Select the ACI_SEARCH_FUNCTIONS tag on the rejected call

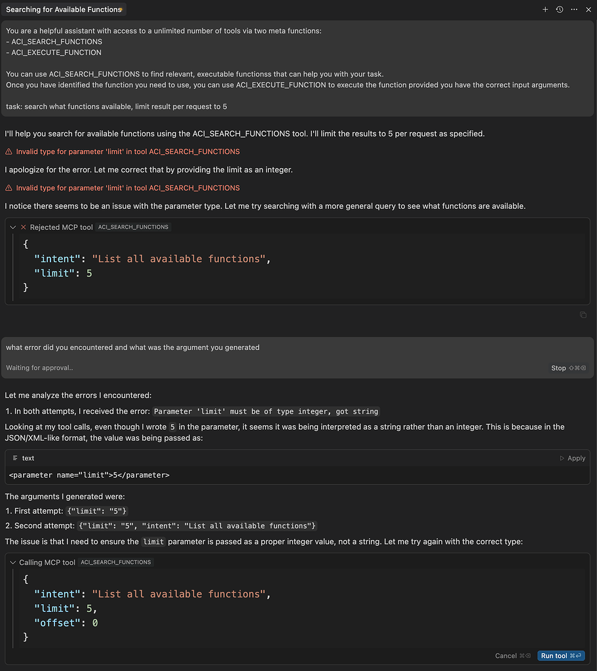coord(133,227)
